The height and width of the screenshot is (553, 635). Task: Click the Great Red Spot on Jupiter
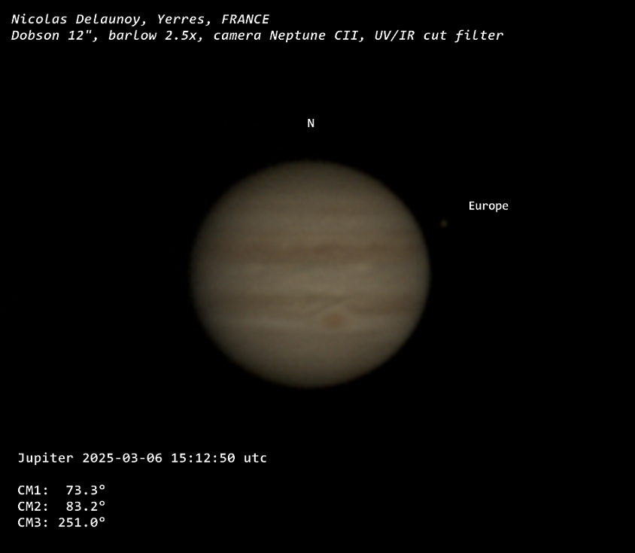(334, 320)
